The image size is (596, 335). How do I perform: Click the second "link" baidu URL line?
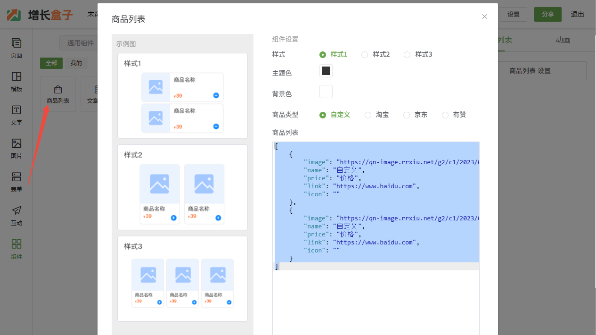point(361,242)
